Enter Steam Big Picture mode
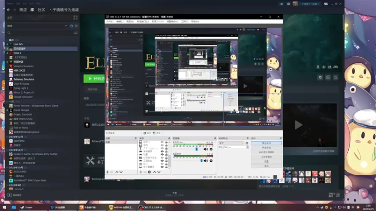 (x=326, y=4)
